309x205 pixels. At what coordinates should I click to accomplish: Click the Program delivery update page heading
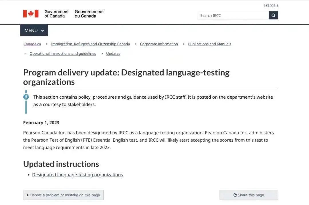coord(126,77)
